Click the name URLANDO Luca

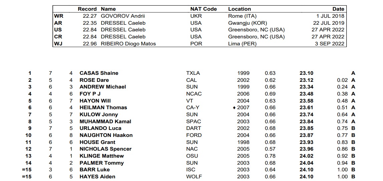click(x=100, y=128)
